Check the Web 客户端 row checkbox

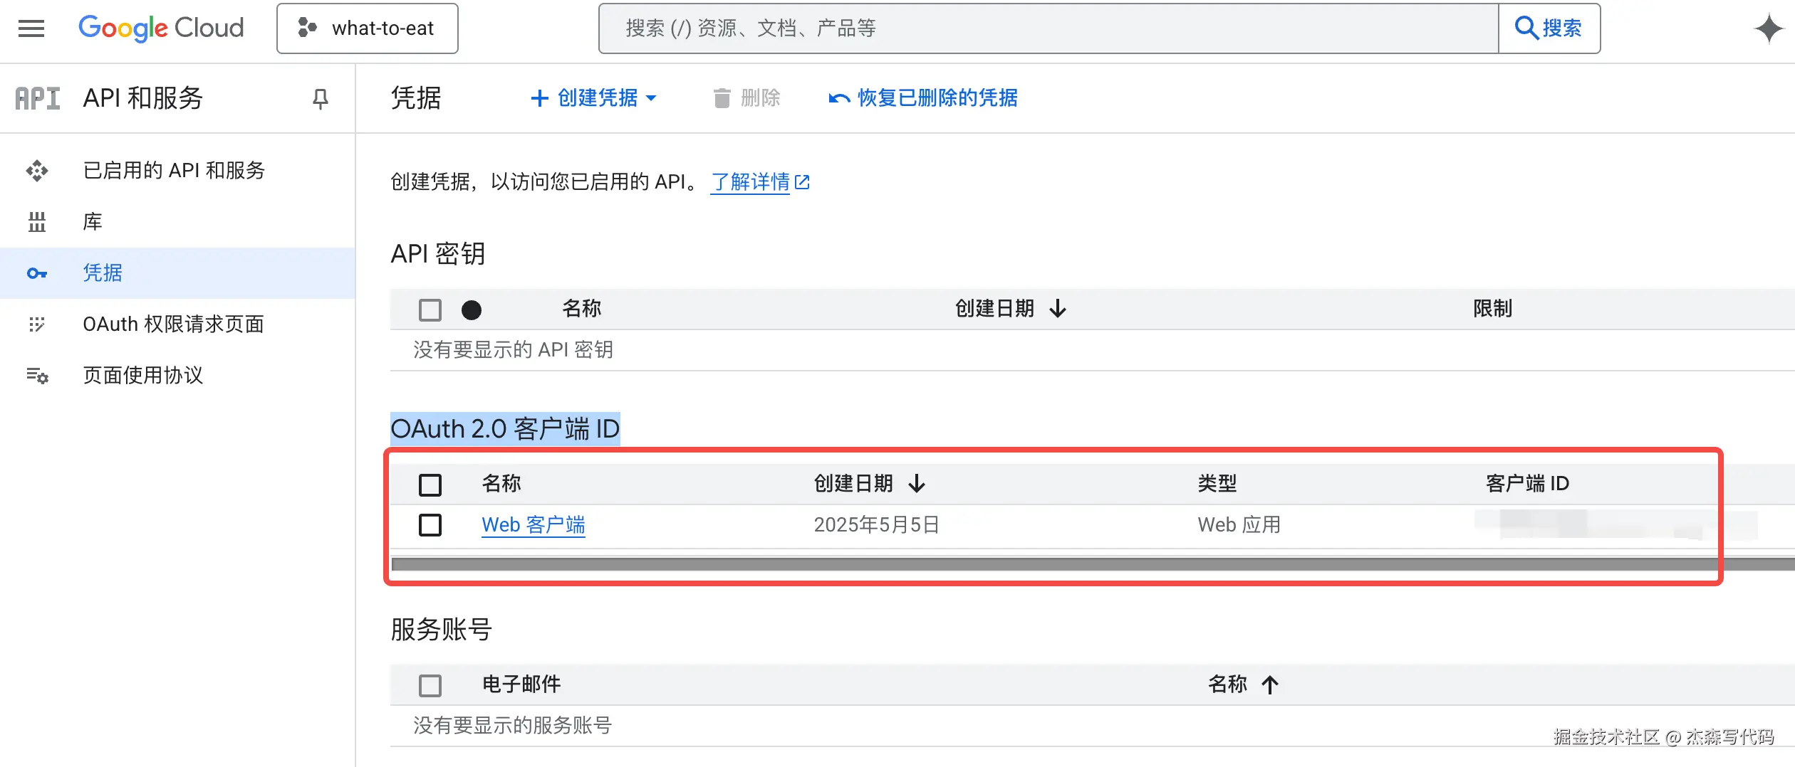pyautogui.click(x=430, y=525)
